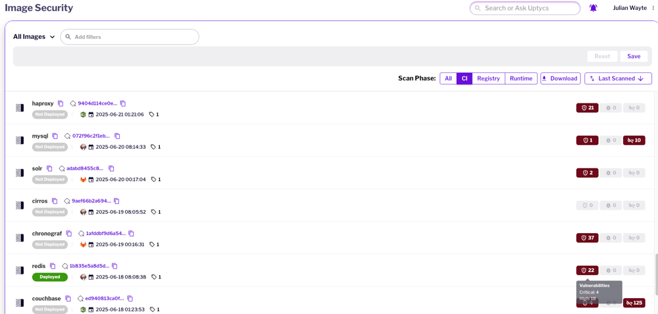Copy the couchbase digest ed940813ca0f
The width and height of the screenshot is (658, 314).
[x=130, y=298]
